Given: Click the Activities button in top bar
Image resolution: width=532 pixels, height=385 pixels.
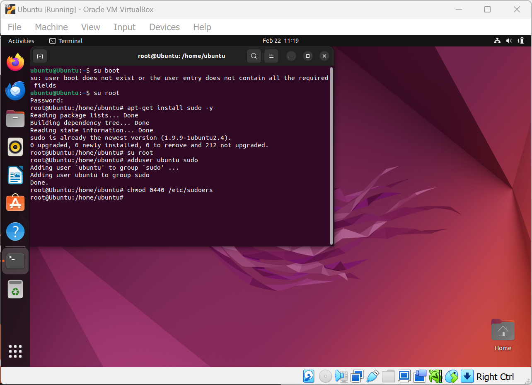Looking at the screenshot, I should [x=21, y=41].
